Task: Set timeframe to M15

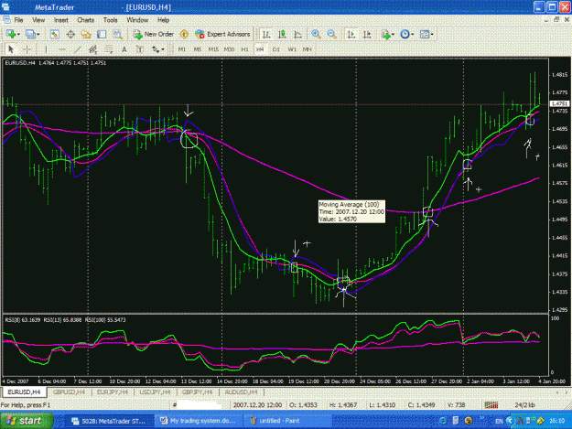Action: (x=213, y=49)
